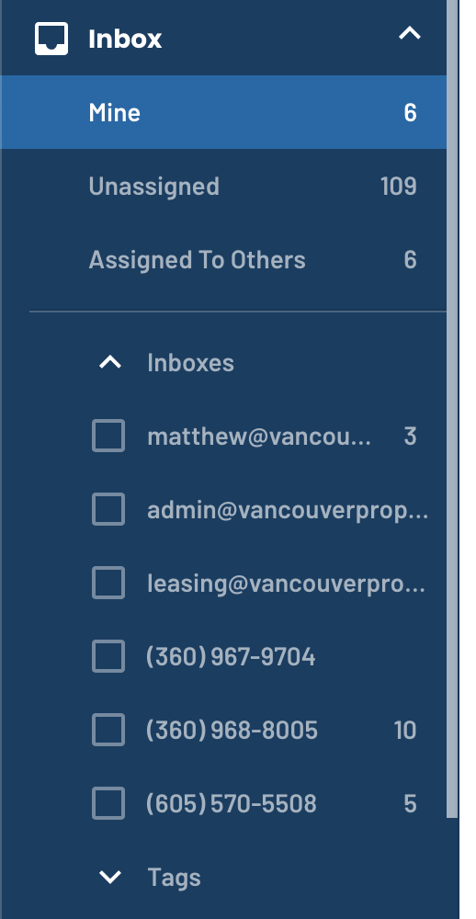Image resolution: width=476 pixels, height=919 pixels.
Task: Click the Inboxes section label
Action: tap(190, 363)
